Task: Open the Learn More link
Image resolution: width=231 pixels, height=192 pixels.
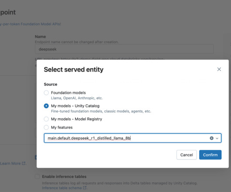Action: coord(10,163)
